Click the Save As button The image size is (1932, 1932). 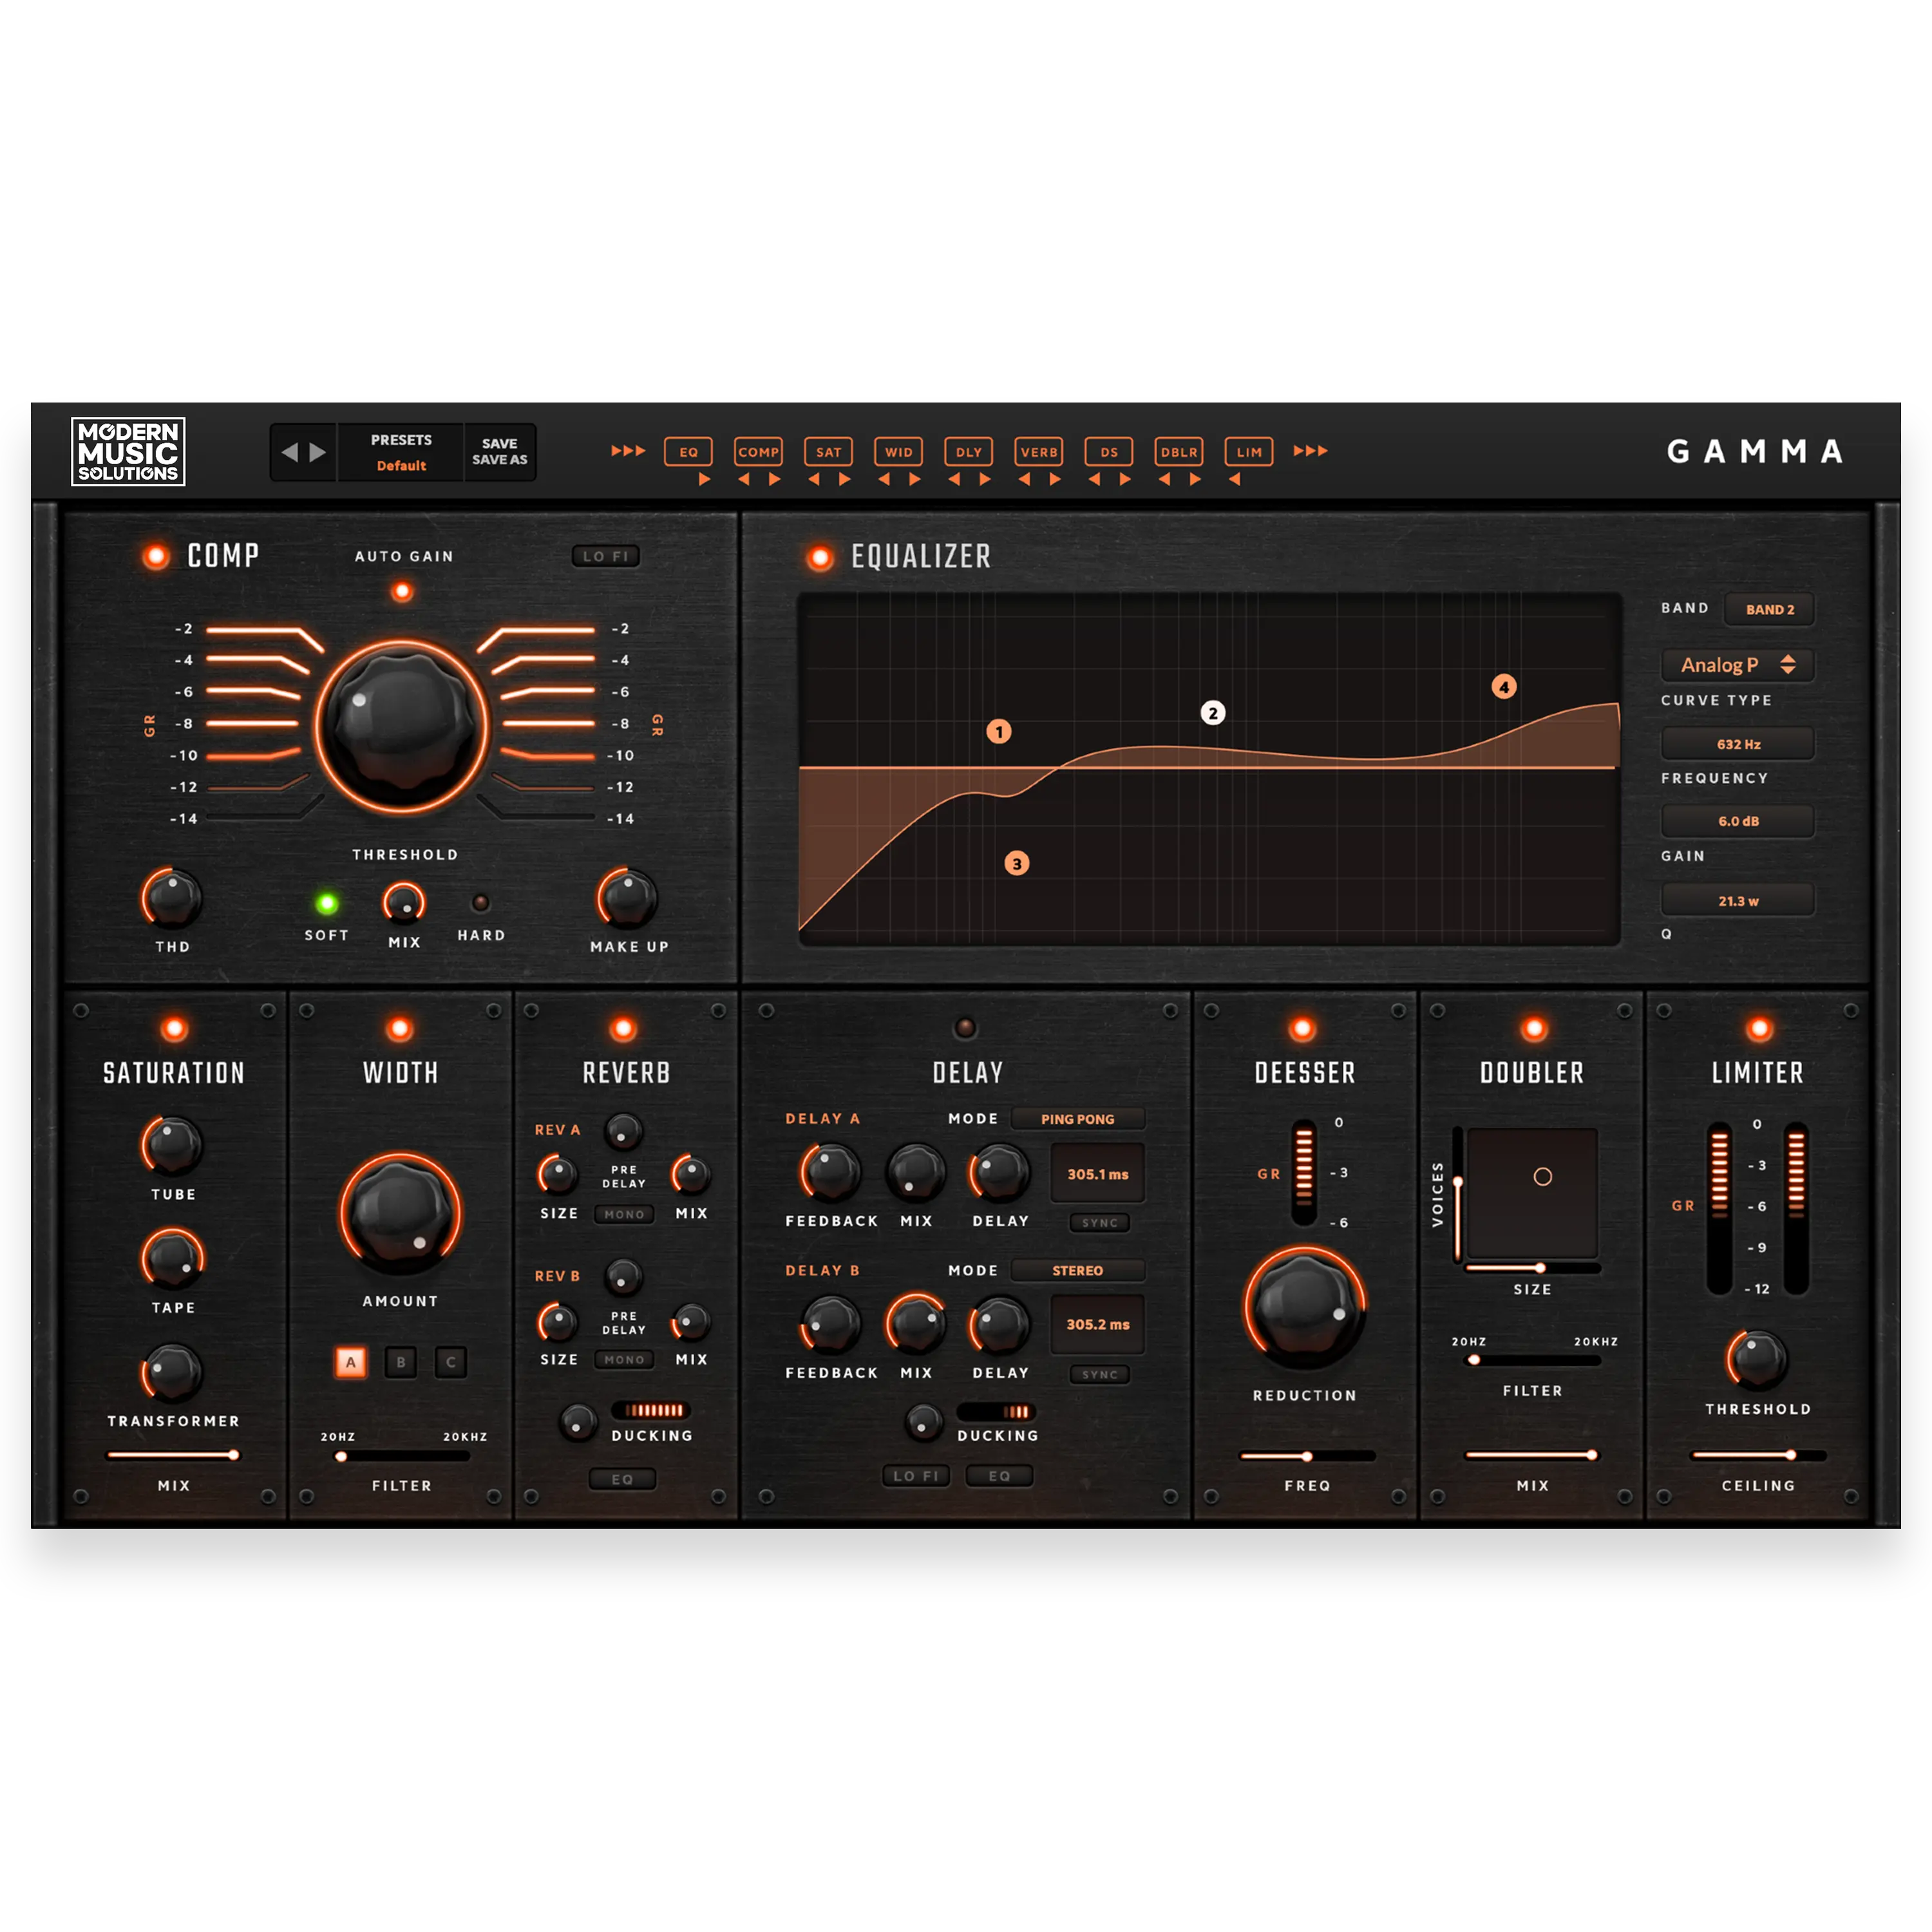pos(499,460)
